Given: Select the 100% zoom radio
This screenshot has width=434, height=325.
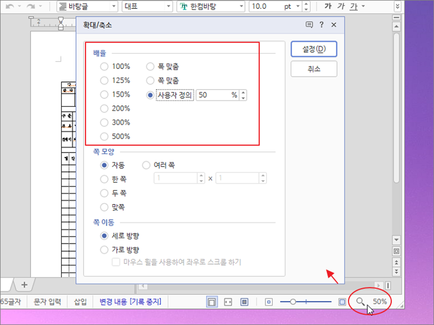Looking at the screenshot, I should tap(104, 66).
